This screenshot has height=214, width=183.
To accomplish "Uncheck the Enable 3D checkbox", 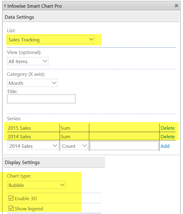I will click(11, 198).
